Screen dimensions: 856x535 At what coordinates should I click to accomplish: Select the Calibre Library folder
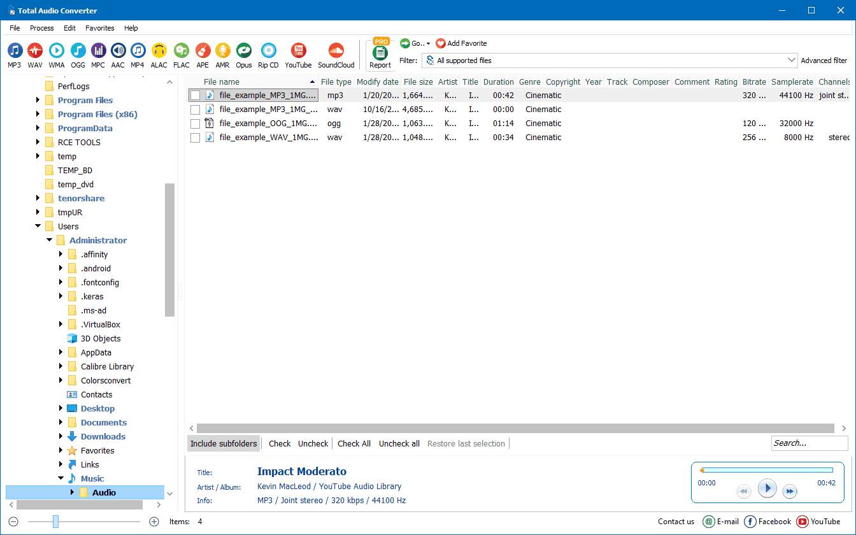pyautogui.click(x=107, y=366)
